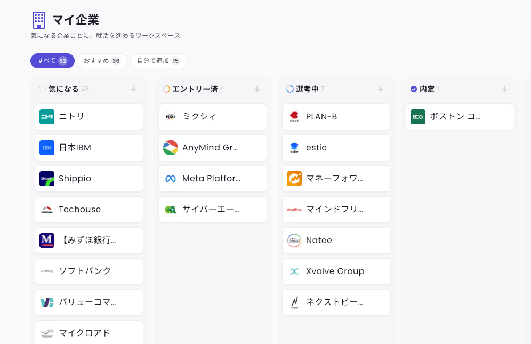Click the AnyMind Group logo icon

[x=171, y=148]
